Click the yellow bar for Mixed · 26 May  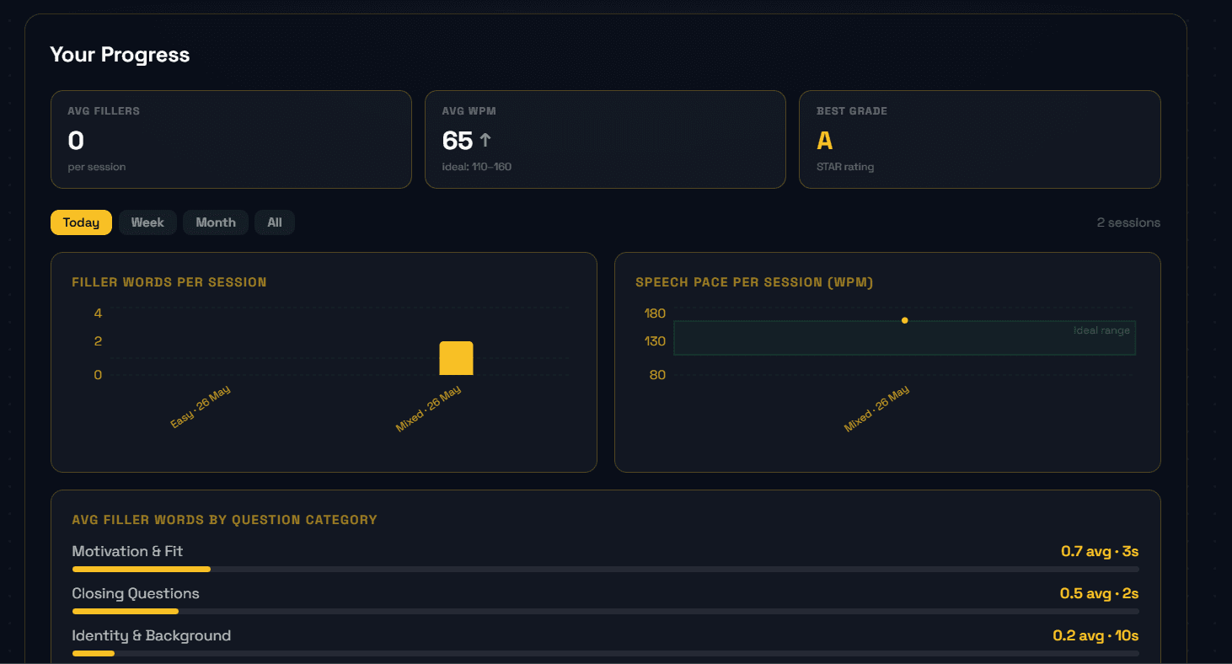[456, 358]
